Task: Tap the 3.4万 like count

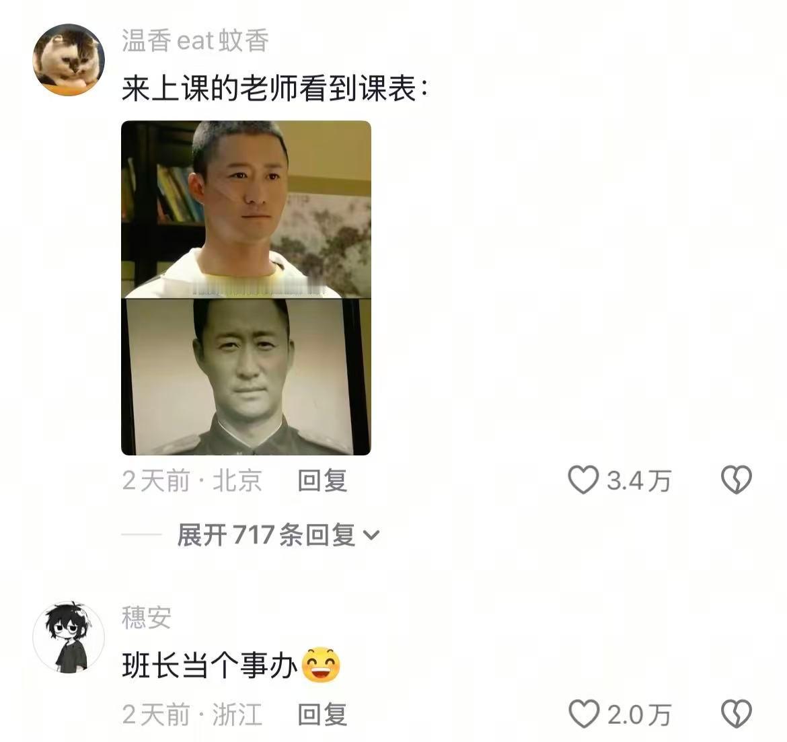Action: [x=639, y=480]
